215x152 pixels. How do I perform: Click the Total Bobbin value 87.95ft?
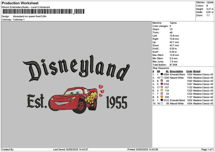click(173, 65)
